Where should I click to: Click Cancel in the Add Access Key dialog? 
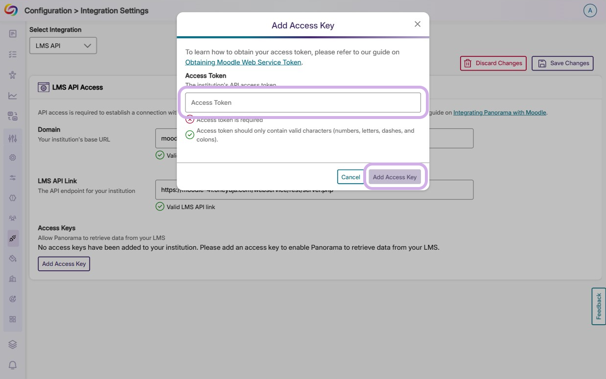pos(350,177)
